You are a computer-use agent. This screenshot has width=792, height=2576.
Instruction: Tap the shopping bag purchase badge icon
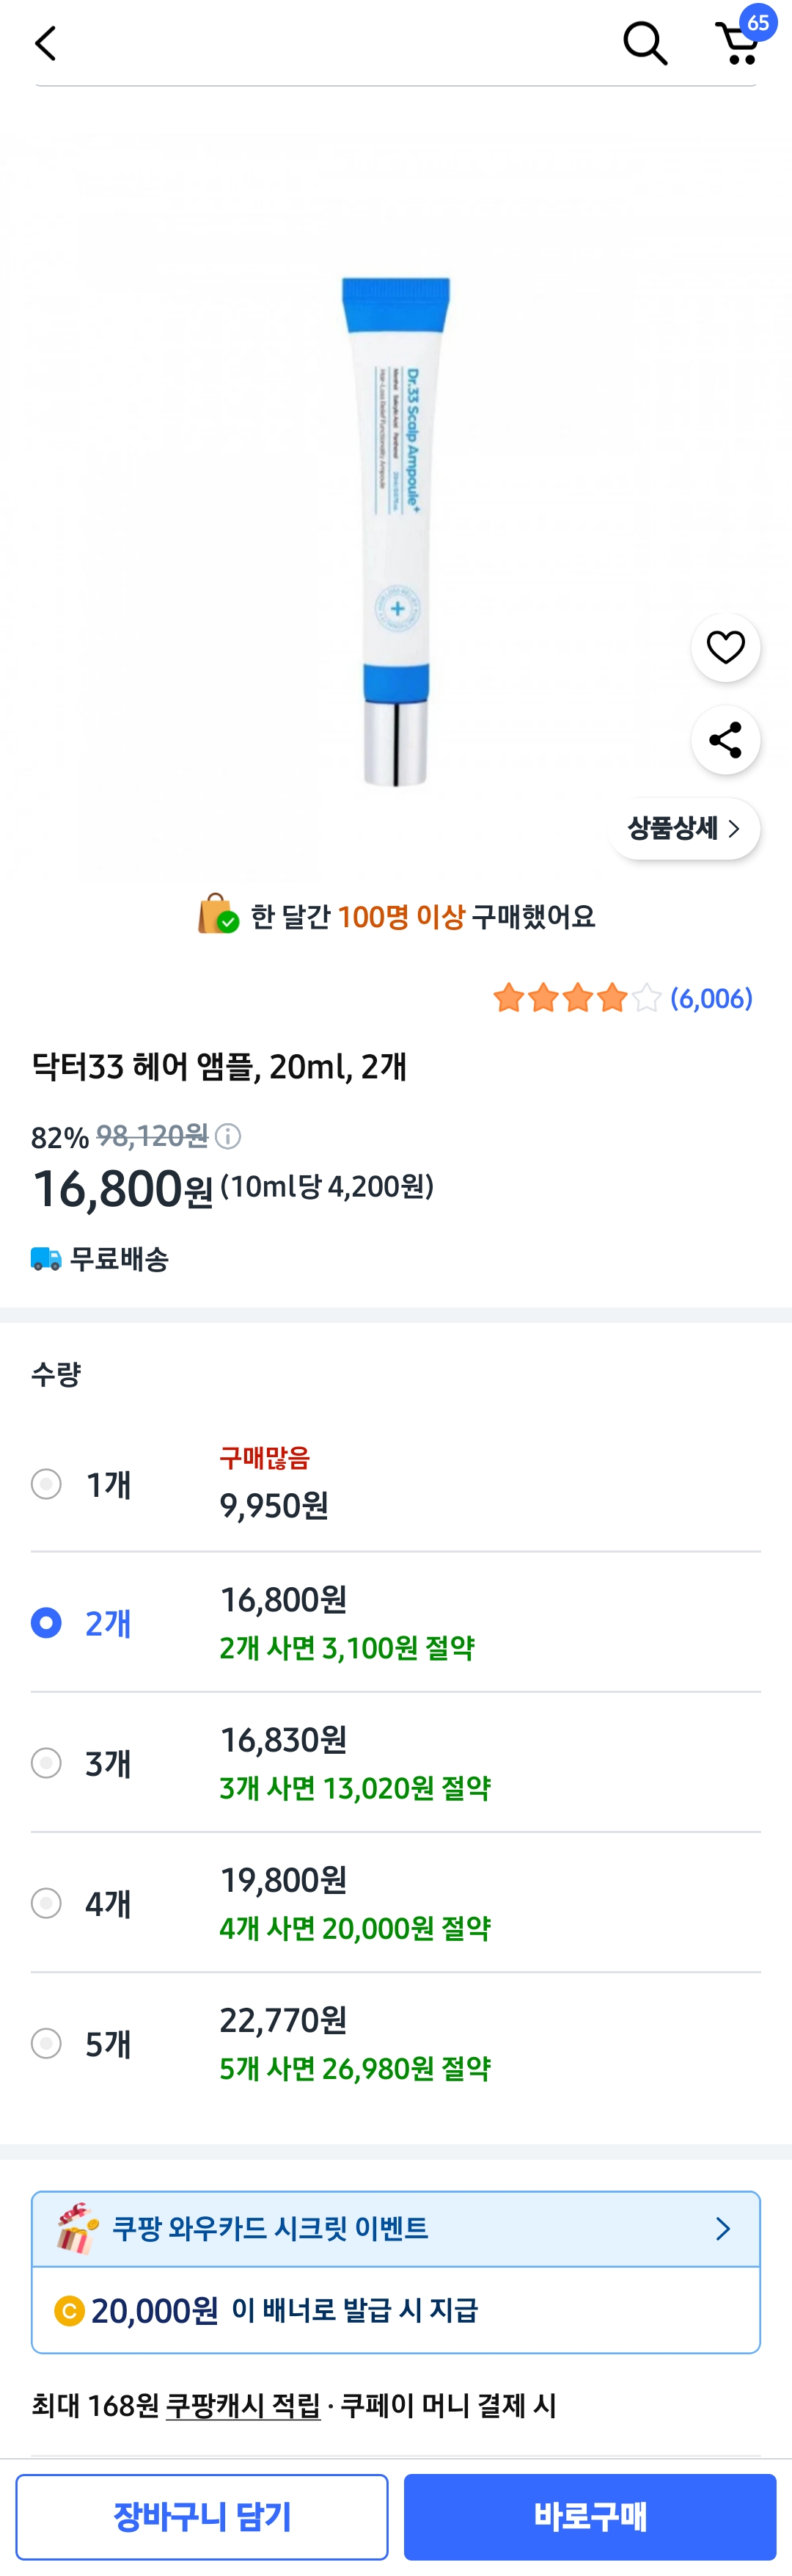coord(217,914)
